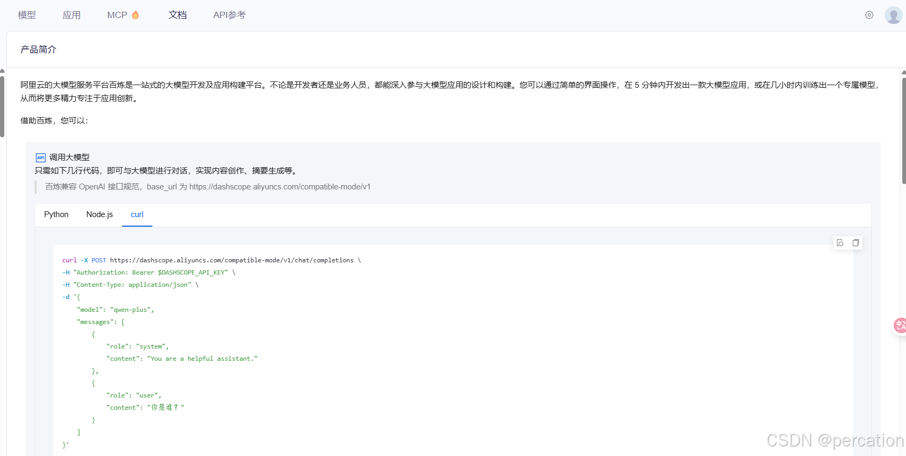Click the "你是谁？" content line
Image resolution: width=906 pixels, height=456 pixels.
coord(145,408)
